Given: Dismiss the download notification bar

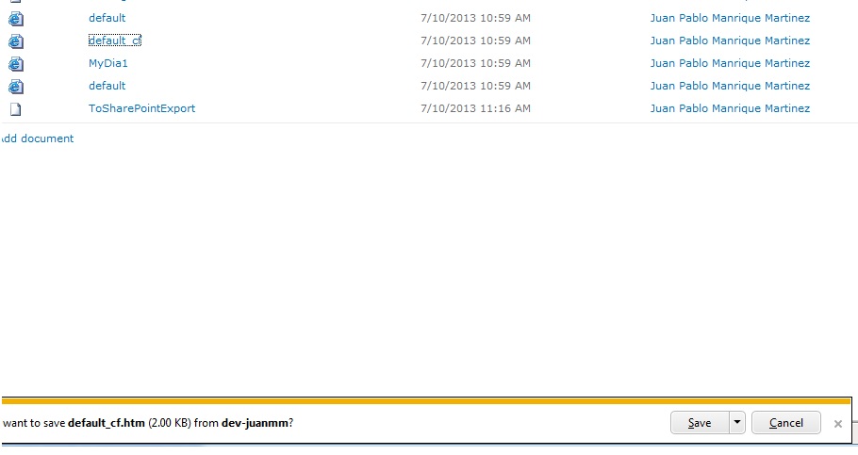Looking at the screenshot, I should (x=837, y=424).
